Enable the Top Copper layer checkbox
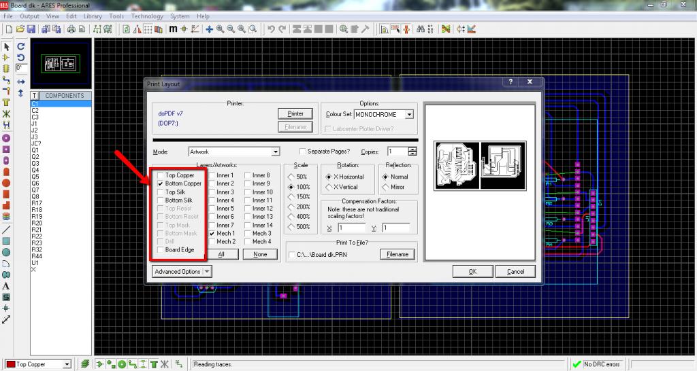This screenshot has width=697, height=371. pos(160,175)
